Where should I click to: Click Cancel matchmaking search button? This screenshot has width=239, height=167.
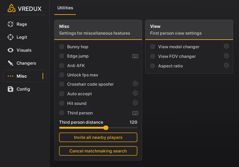pos(98,151)
